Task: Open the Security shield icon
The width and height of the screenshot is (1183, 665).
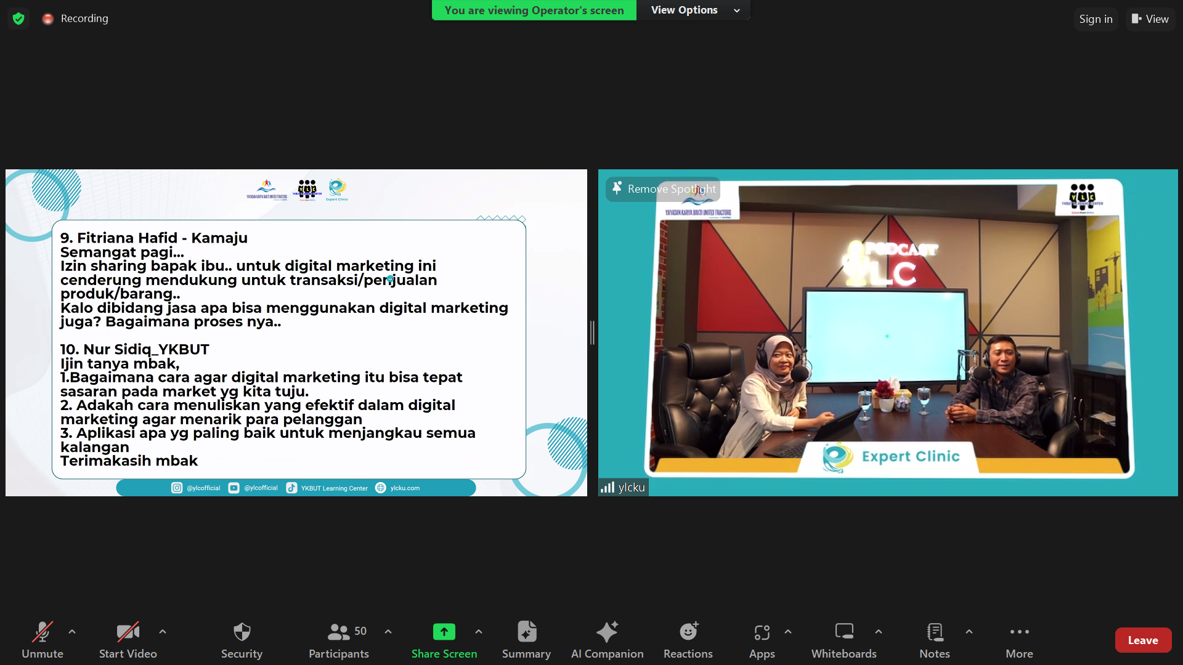Action: [242, 632]
